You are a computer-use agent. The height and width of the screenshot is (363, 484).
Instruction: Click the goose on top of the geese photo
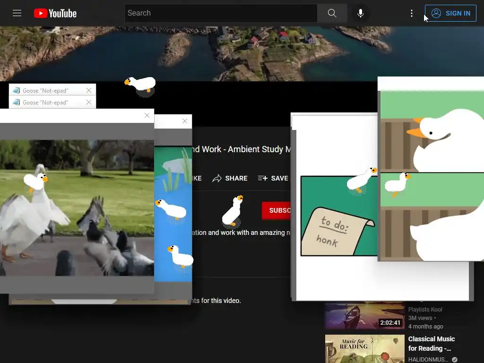pos(35,182)
